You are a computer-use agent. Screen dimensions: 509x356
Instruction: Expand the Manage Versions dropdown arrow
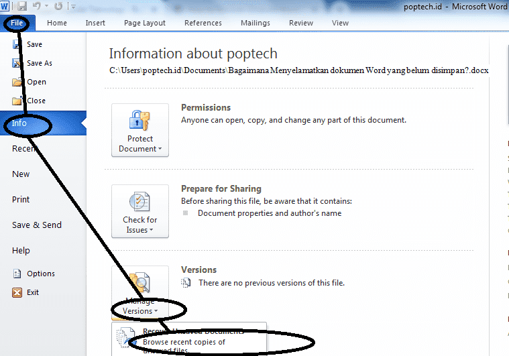coord(156,311)
